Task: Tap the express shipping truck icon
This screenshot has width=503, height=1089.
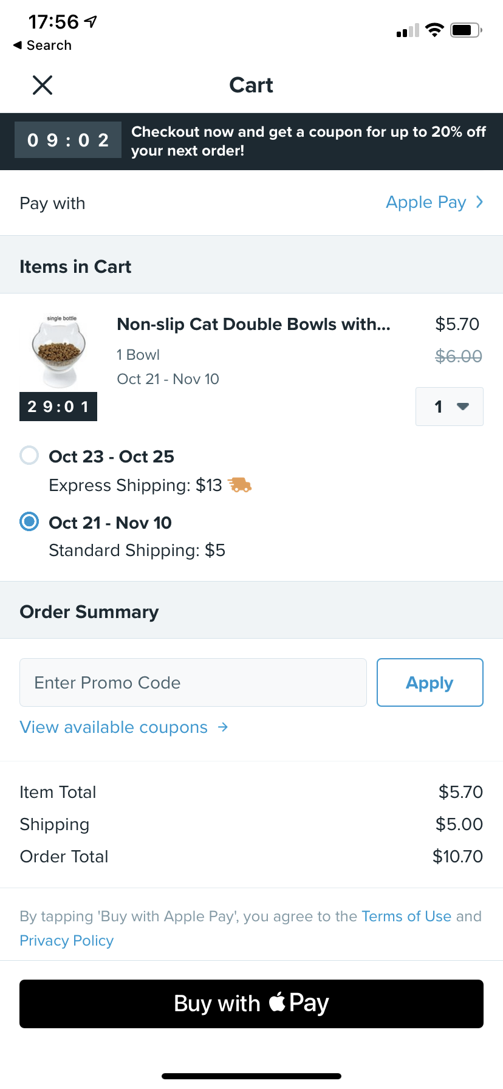Action: tap(239, 485)
